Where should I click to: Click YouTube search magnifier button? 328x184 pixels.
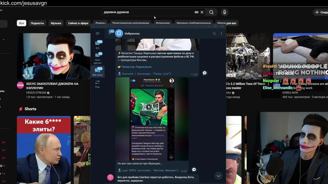tap(211, 12)
